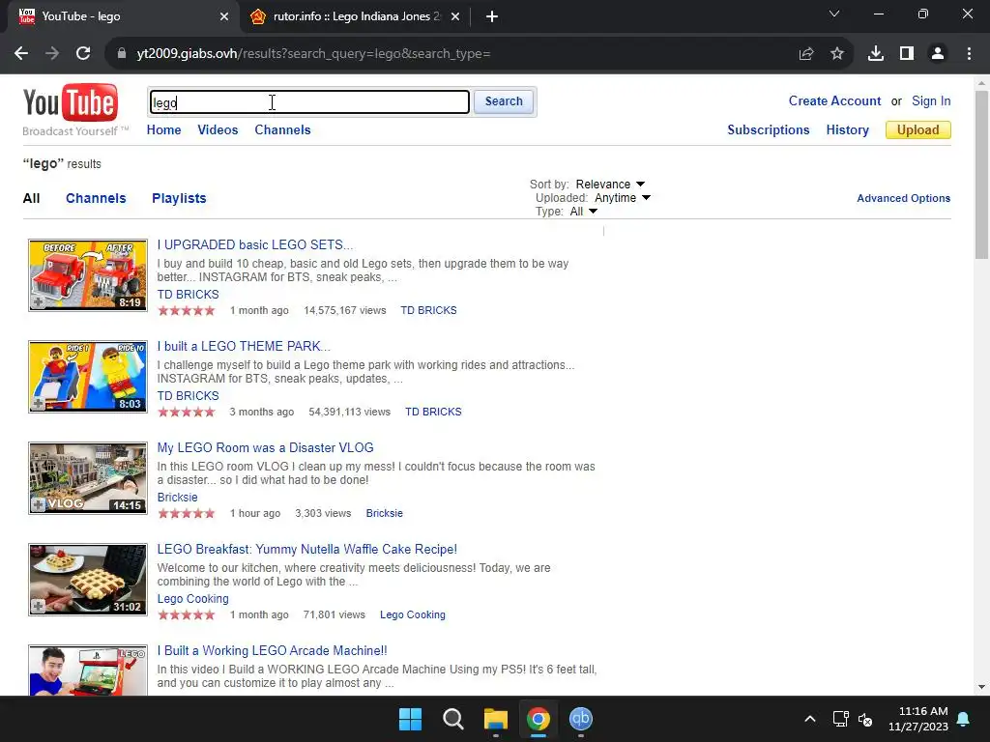The image size is (990, 742).
Task: Click scrollbar down arrow
Action: 981,687
